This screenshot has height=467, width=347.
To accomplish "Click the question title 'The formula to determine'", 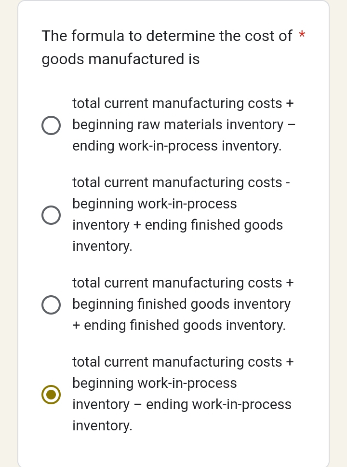I will [167, 36].
